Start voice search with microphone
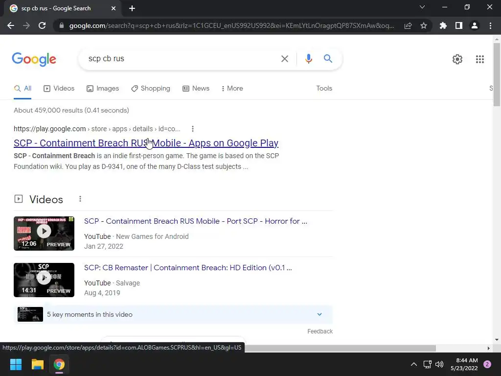This screenshot has height=376, width=501. (308, 59)
